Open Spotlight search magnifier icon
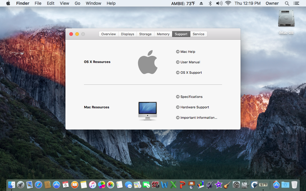 [x=287, y=3]
